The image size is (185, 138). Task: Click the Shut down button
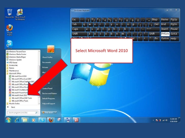[48, 112]
